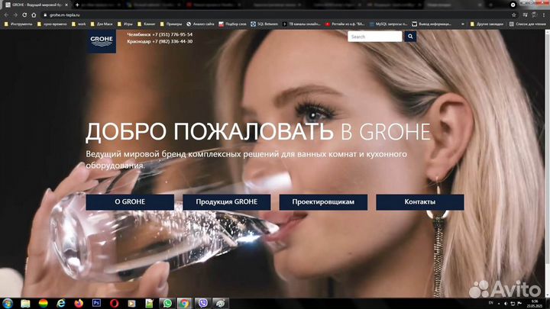The image size is (550, 309).
Task: Click the tray volume icon
Action: click(506, 304)
